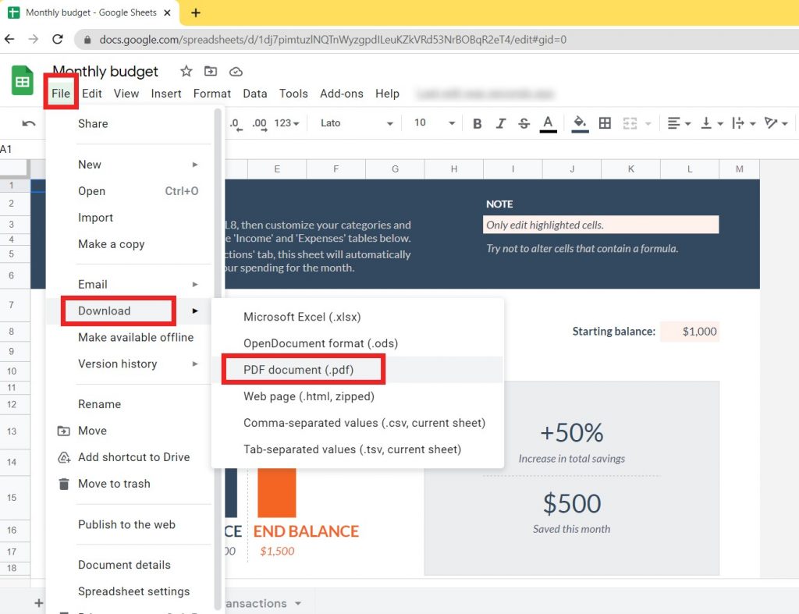Open the Help menu
The height and width of the screenshot is (614, 799).
(x=387, y=94)
